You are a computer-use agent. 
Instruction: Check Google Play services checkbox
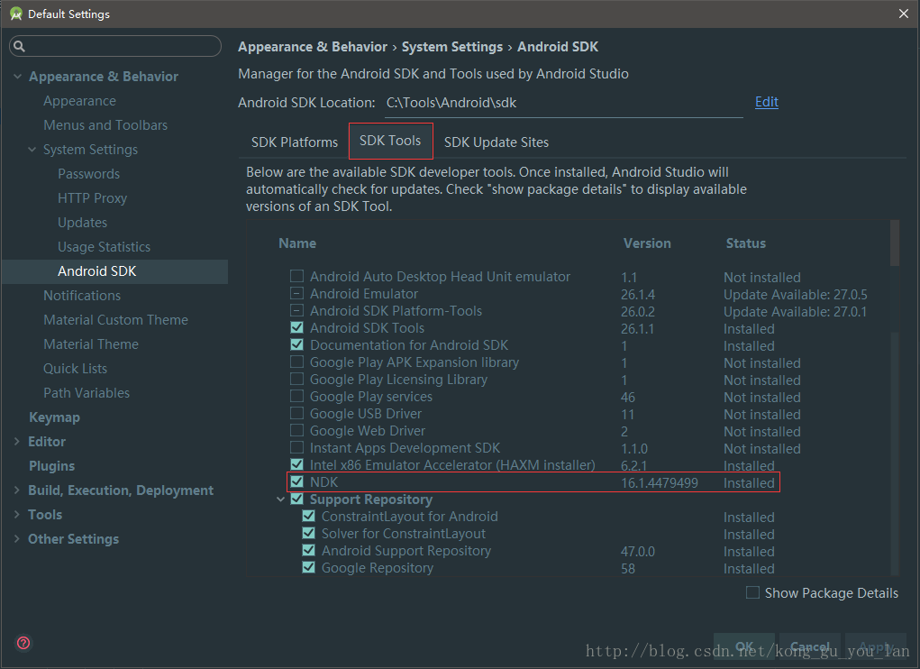pos(296,396)
